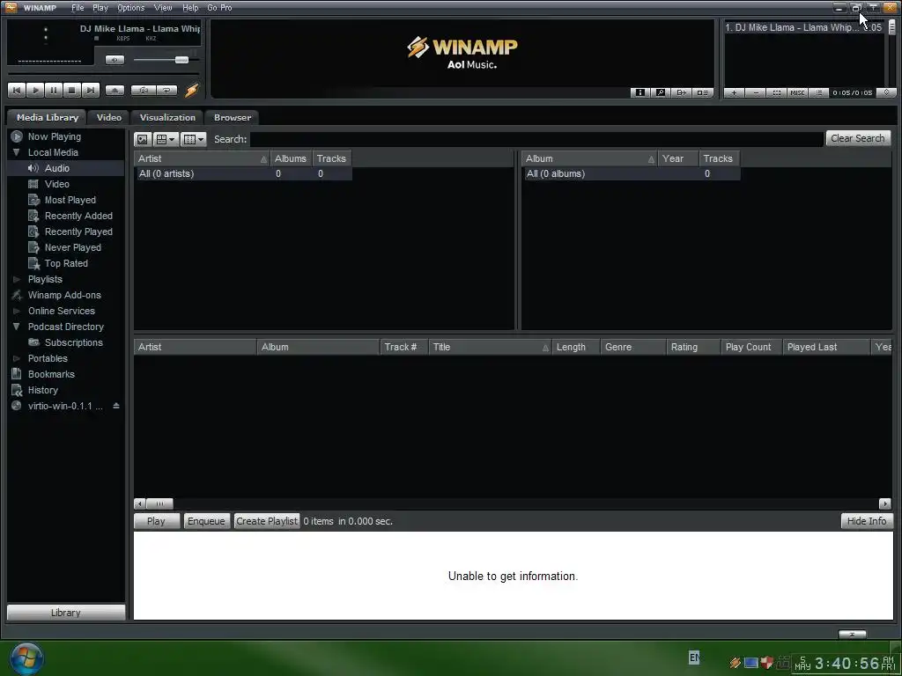Remove items with the playlist minus button

pyautogui.click(x=755, y=92)
